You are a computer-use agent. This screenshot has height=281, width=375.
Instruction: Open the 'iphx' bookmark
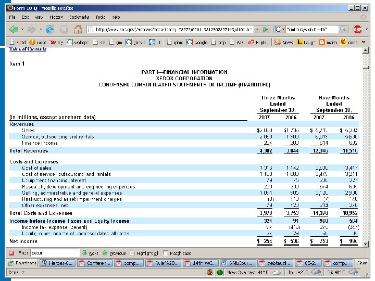pos(175,42)
